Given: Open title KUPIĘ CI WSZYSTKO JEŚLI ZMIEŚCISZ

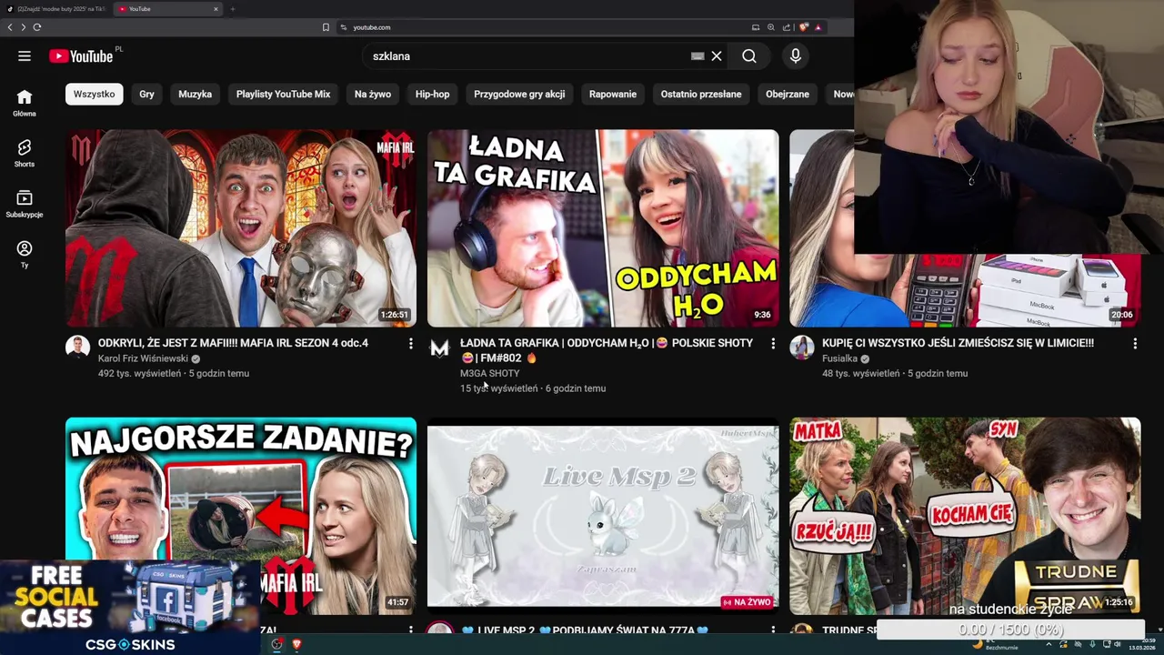Looking at the screenshot, I should tap(958, 343).
